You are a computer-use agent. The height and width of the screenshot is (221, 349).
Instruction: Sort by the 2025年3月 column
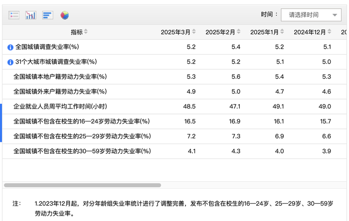point(194,32)
